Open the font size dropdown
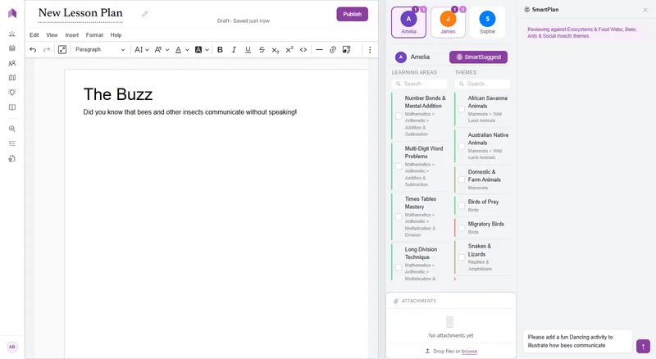 click(162, 50)
